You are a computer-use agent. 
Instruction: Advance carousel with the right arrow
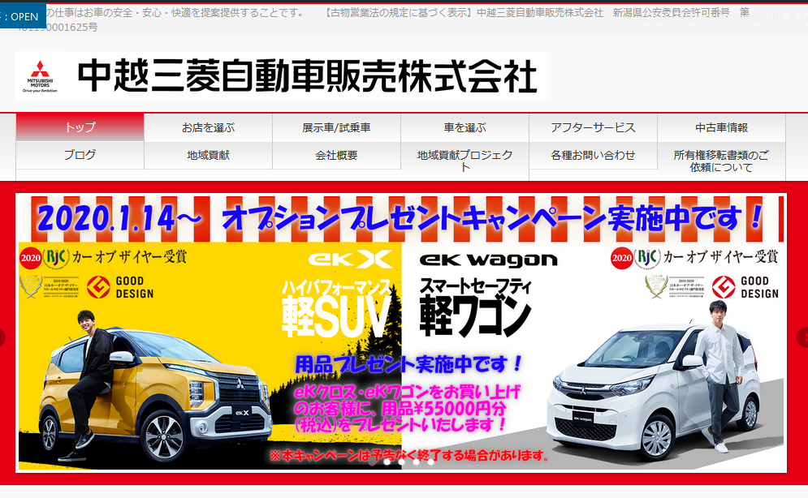tap(803, 337)
